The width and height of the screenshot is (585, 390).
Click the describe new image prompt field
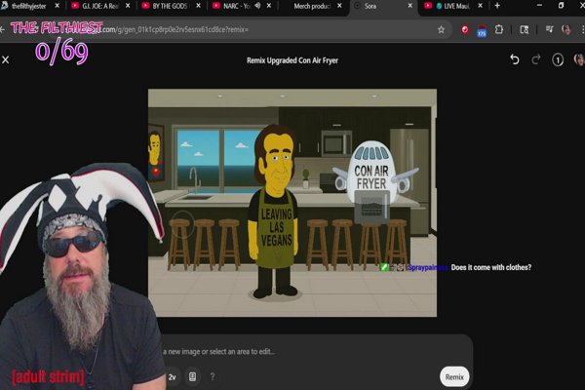(x=219, y=352)
